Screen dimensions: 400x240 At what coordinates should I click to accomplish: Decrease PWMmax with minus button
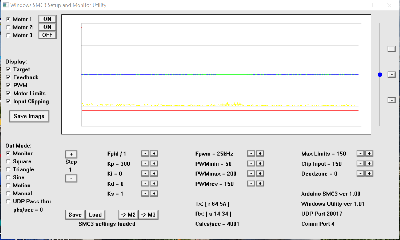point(251,173)
